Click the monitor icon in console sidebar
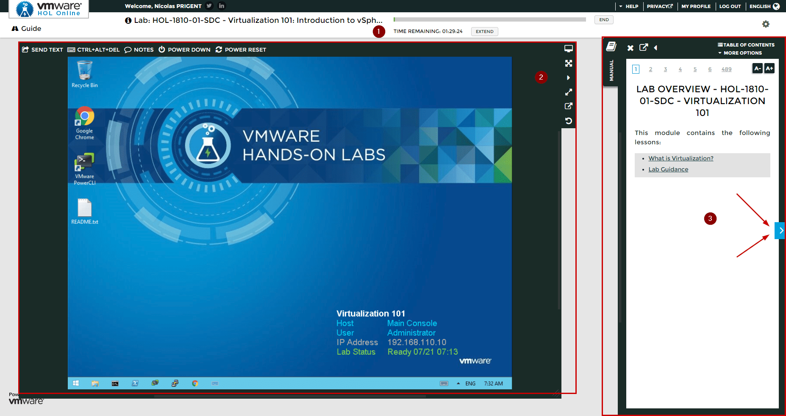This screenshot has height=416, width=786. tap(569, 49)
